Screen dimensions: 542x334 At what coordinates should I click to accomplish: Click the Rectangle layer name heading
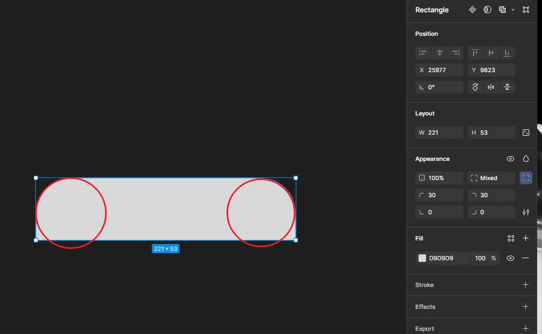(432, 10)
